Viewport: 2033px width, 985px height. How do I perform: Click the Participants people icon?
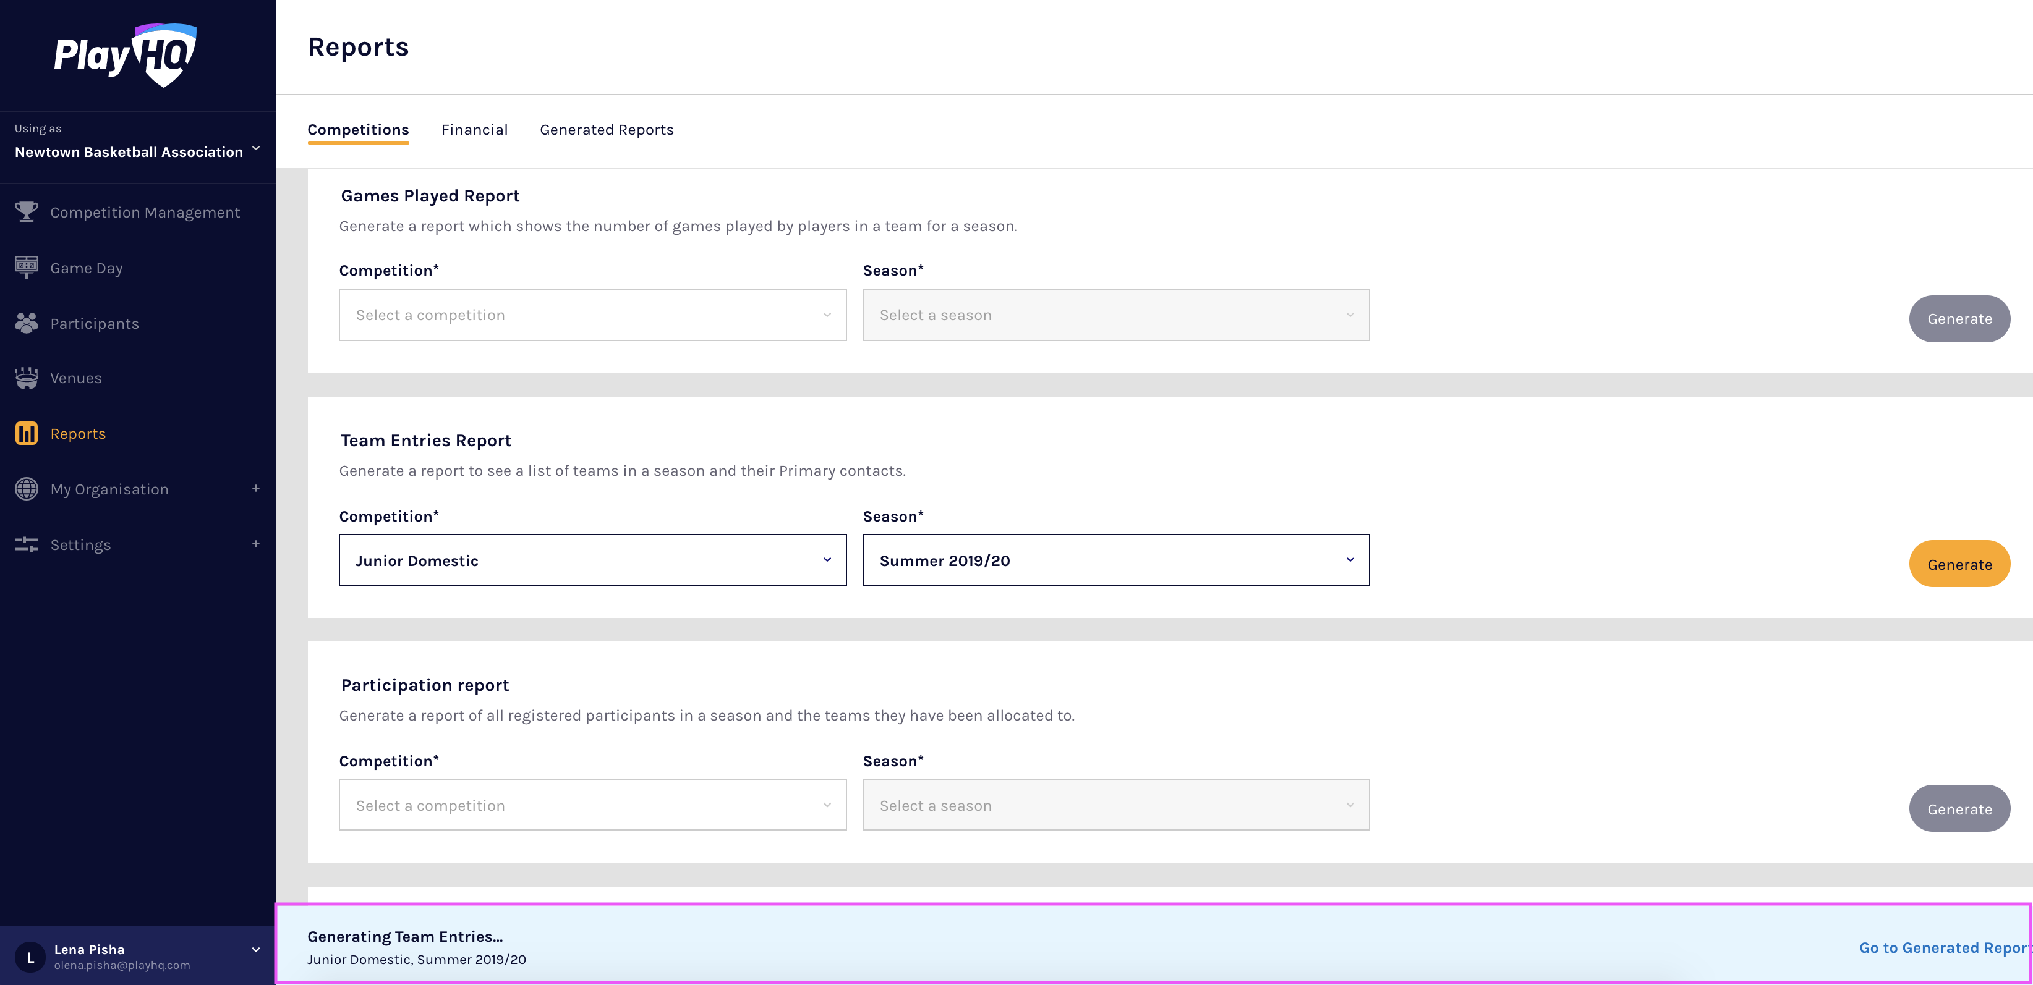tap(26, 323)
